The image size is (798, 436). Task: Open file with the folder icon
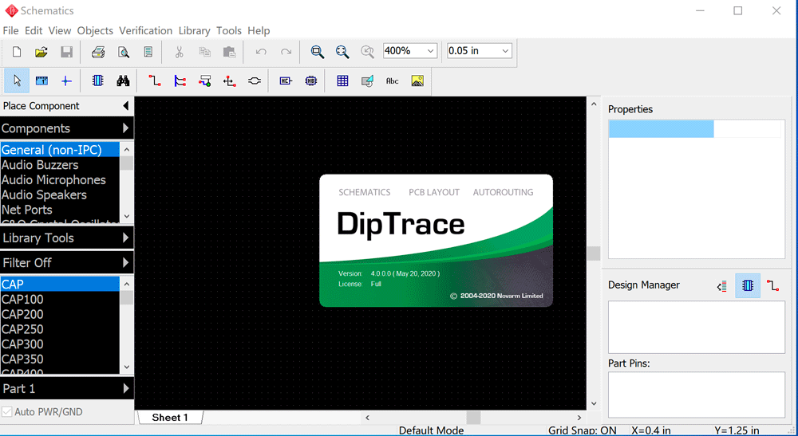click(x=41, y=52)
